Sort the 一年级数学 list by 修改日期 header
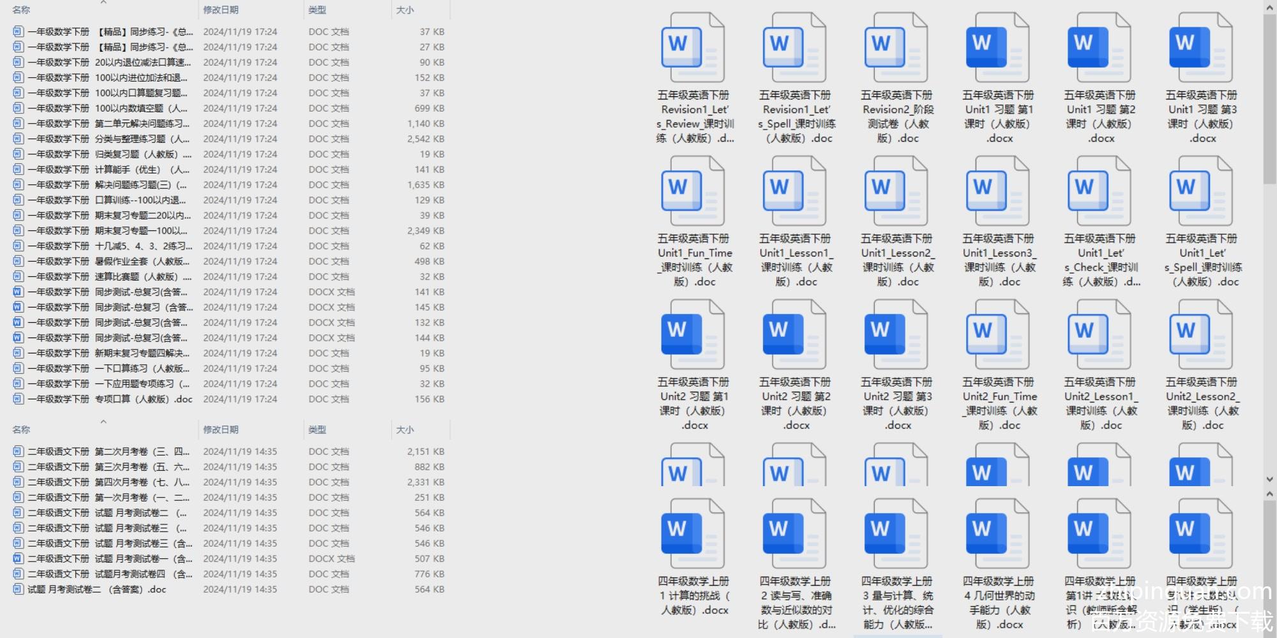1277x638 pixels. (221, 10)
